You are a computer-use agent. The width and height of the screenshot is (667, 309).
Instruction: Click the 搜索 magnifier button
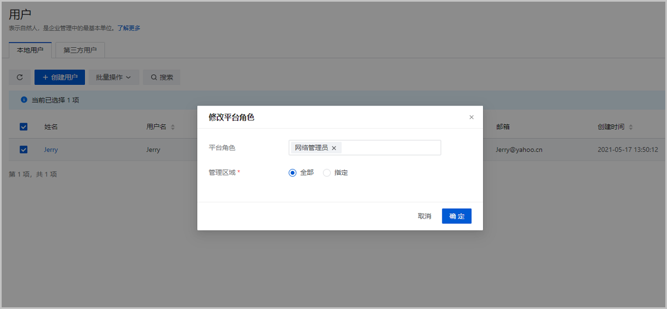click(x=162, y=78)
